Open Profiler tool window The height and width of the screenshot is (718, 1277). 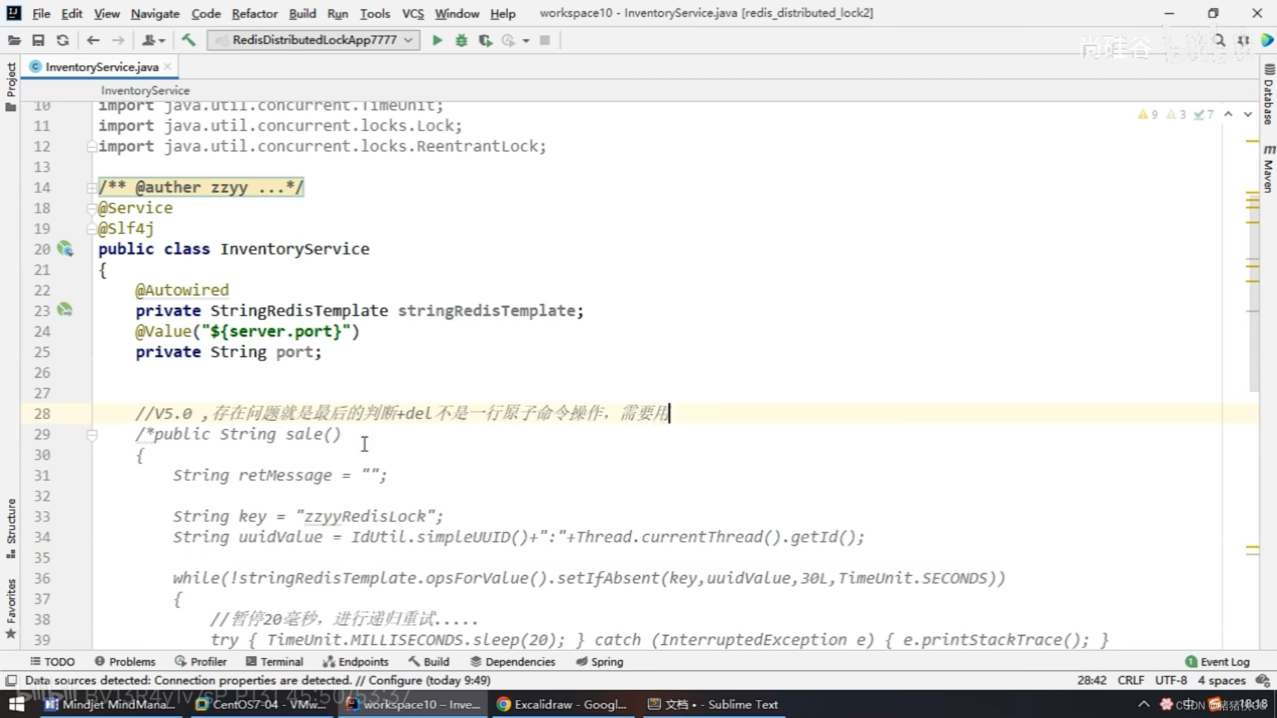click(201, 661)
